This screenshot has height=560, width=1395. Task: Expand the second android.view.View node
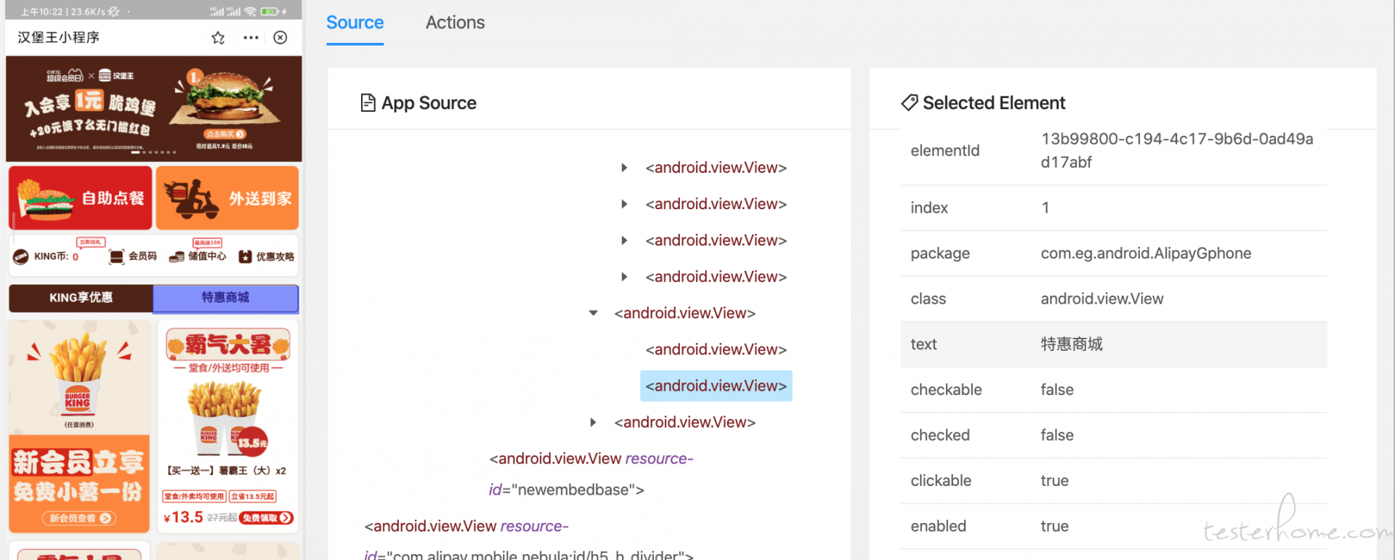pos(624,204)
